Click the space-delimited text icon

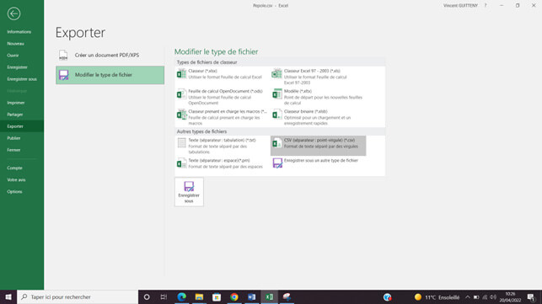point(181,163)
